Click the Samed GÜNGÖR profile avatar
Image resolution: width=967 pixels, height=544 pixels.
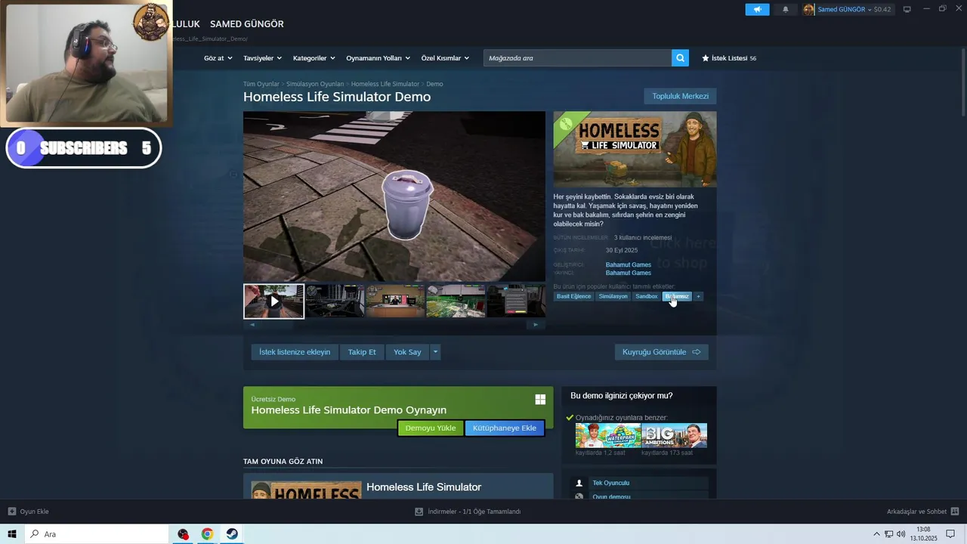[809, 9]
